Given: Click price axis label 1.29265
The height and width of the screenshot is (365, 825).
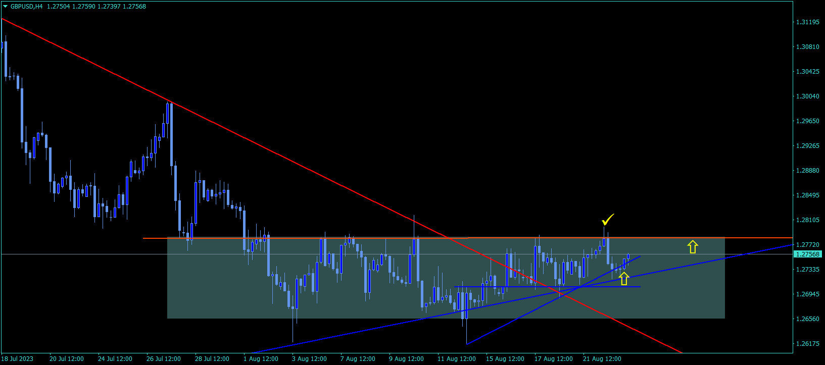Looking at the screenshot, I should point(808,146).
